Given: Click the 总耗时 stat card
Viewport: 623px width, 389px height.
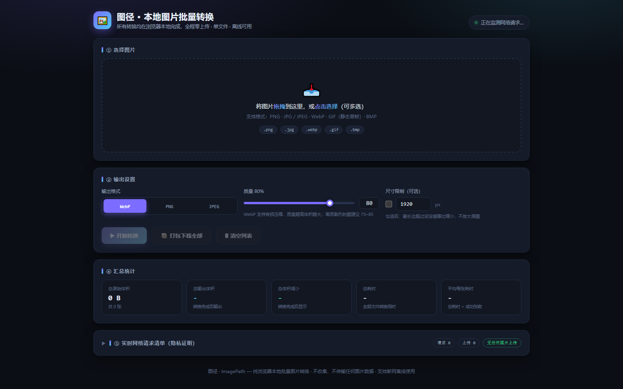Looking at the screenshot, I should click(x=396, y=297).
